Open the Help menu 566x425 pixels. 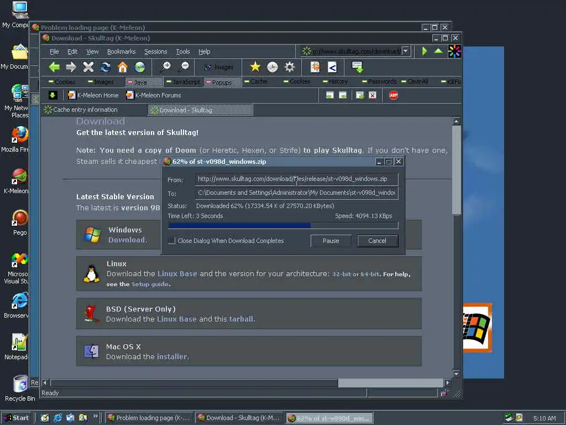(x=205, y=51)
